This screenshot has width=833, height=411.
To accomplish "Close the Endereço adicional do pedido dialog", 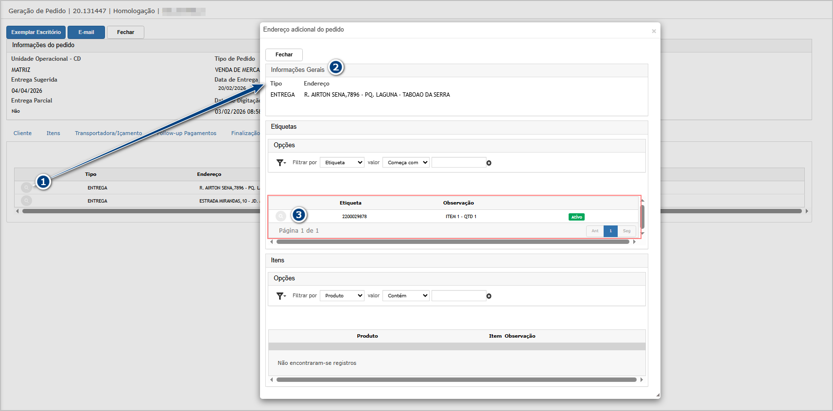I will pyautogui.click(x=654, y=31).
